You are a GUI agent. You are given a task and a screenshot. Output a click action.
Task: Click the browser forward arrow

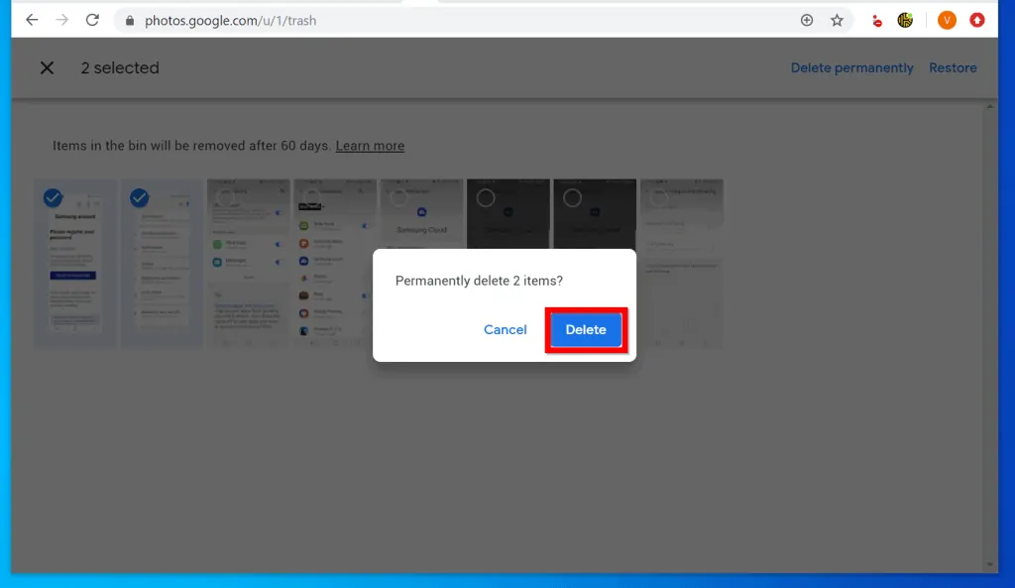point(62,20)
